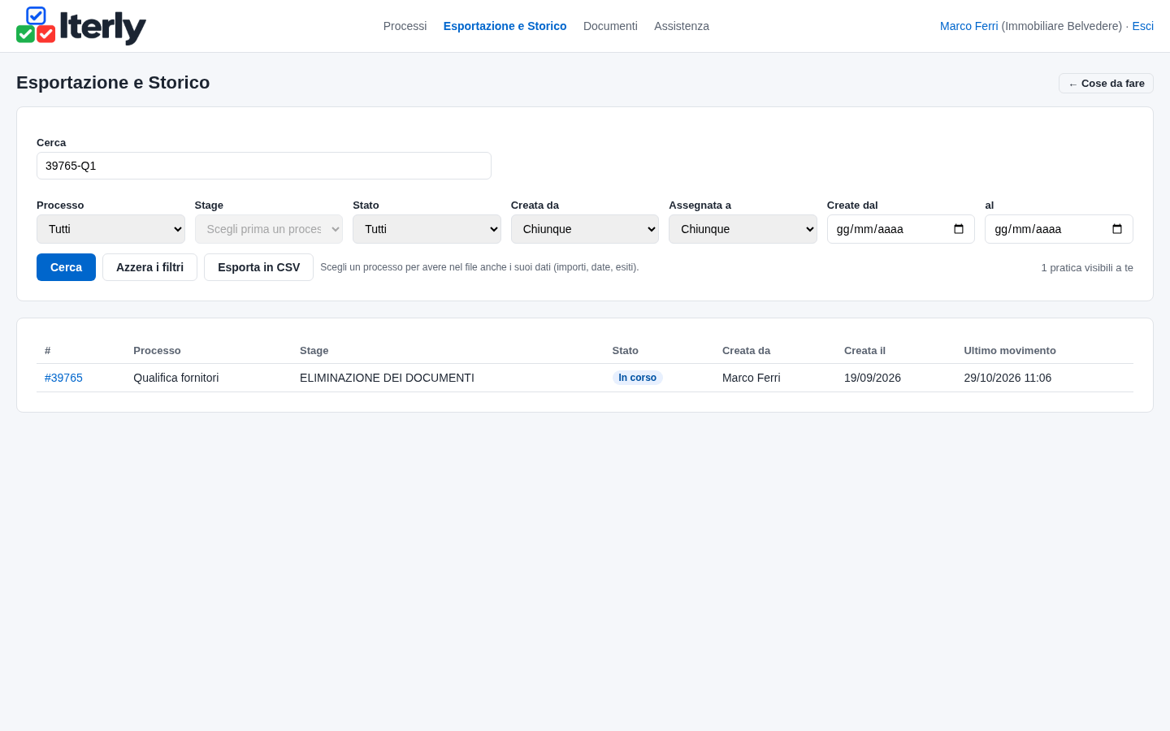
Task: Open pratica #39765 link
Action: (x=63, y=378)
